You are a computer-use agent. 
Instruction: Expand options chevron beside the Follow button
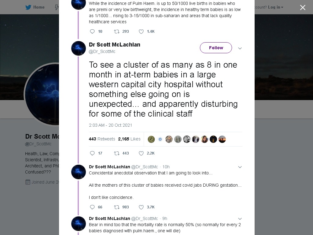point(240,48)
